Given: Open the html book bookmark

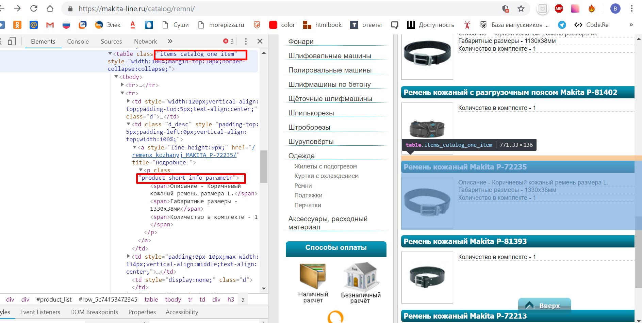Looking at the screenshot, I should 322,25.
